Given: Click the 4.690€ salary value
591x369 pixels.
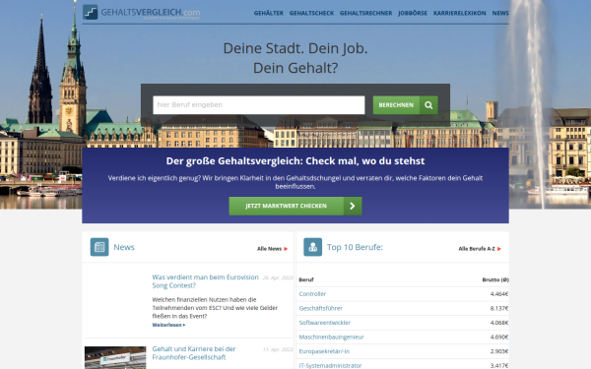Looking at the screenshot, I should tap(499, 337).
